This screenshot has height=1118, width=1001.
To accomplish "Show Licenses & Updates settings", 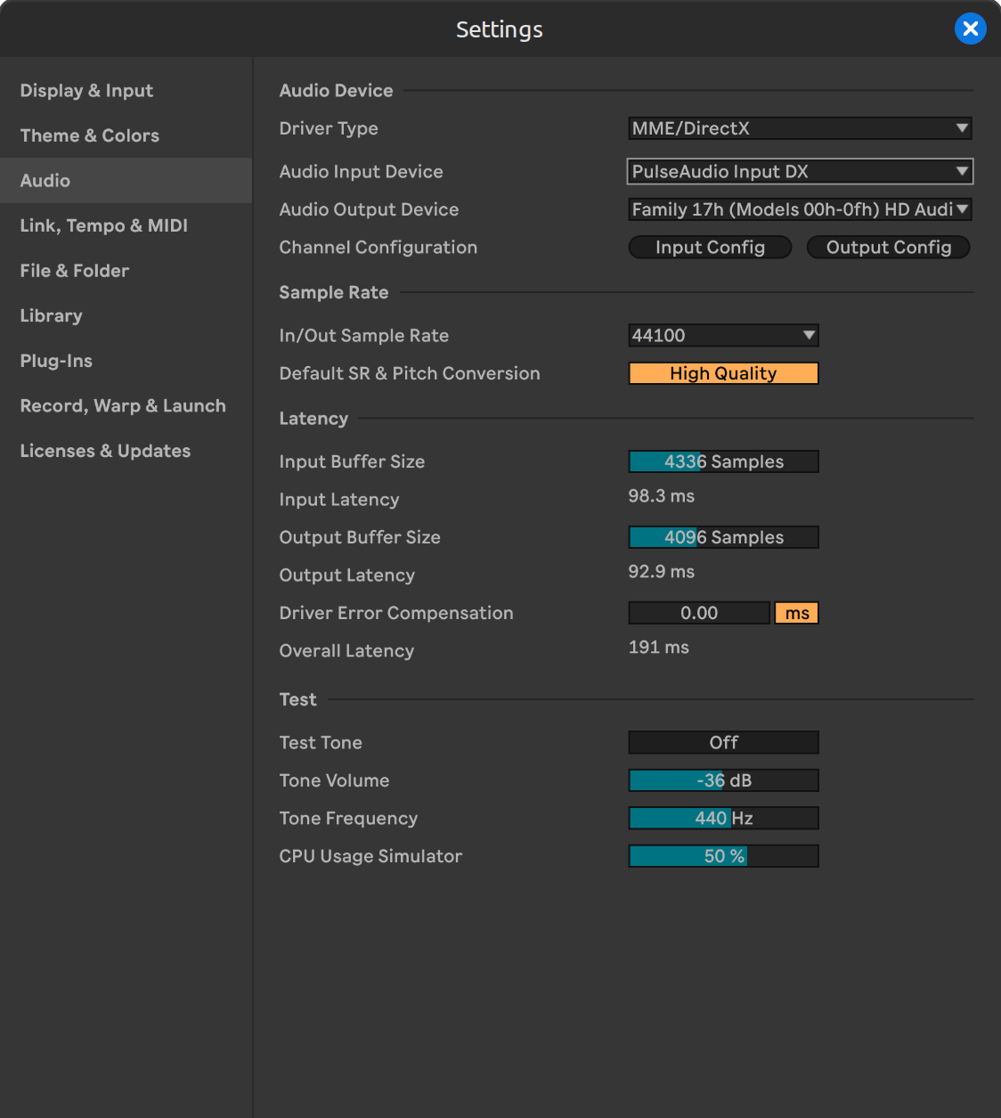I will tap(105, 451).
